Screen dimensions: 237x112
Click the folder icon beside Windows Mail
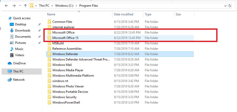click(x=49, y=65)
